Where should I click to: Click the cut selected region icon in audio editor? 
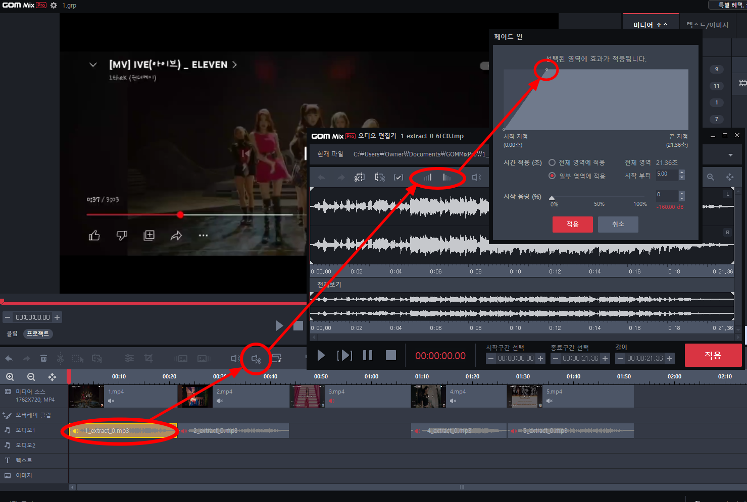360,177
